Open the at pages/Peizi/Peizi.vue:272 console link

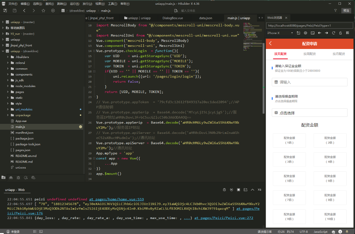pyautogui.click(x=224, y=218)
